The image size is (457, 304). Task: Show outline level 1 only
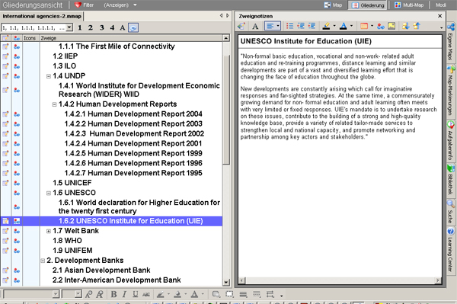tap(79, 27)
